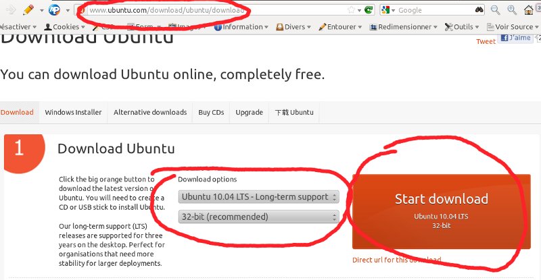Open the Information toolbar menu

(241, 27)
